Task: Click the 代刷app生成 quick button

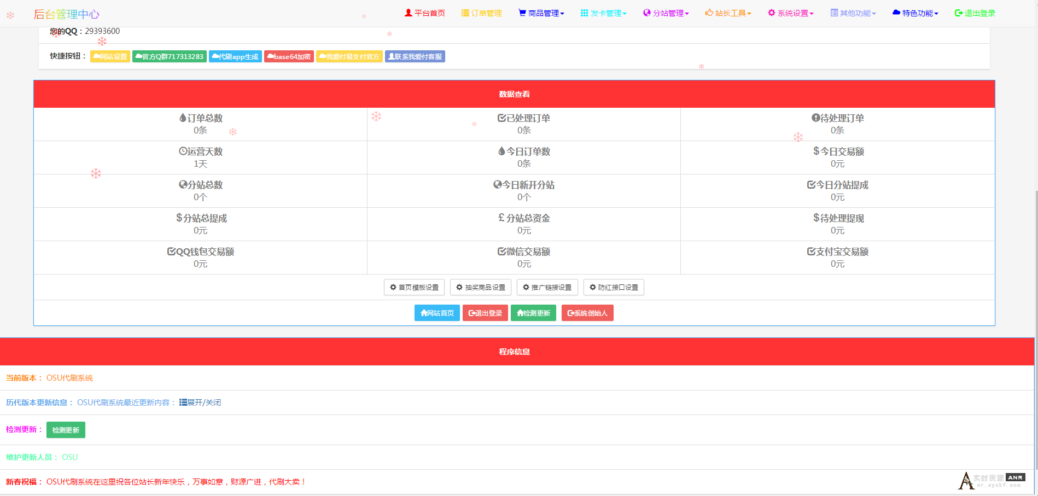Action: pyautogui.click(x=235, y=56)
